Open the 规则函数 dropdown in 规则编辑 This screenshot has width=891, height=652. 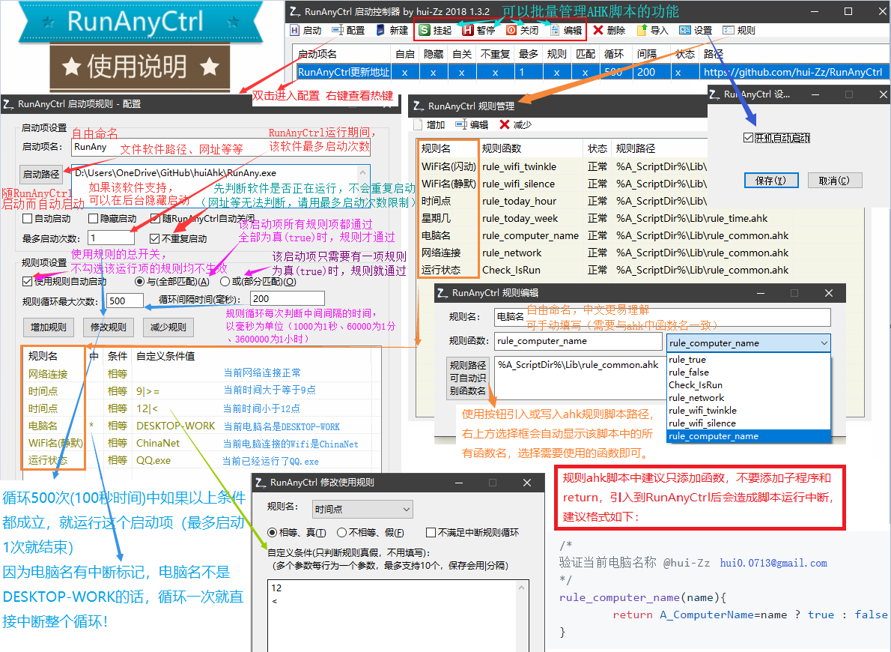click(x=824, y=343)
